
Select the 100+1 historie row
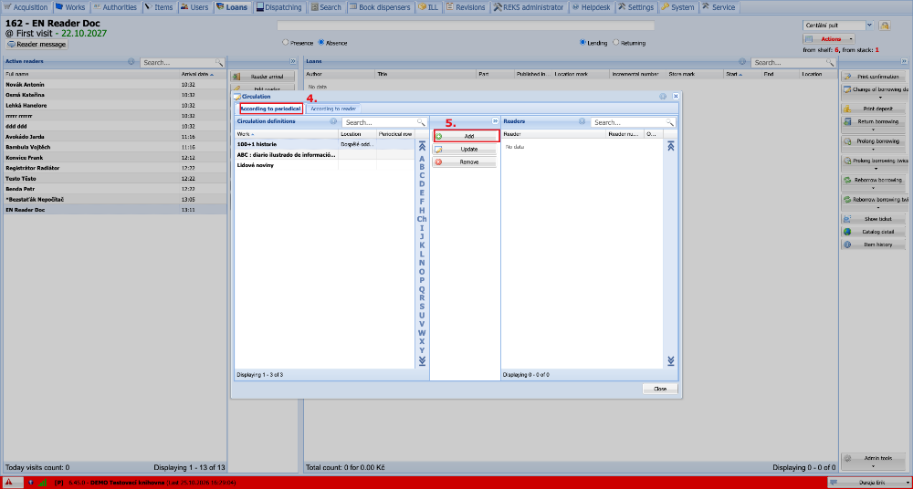324,144
